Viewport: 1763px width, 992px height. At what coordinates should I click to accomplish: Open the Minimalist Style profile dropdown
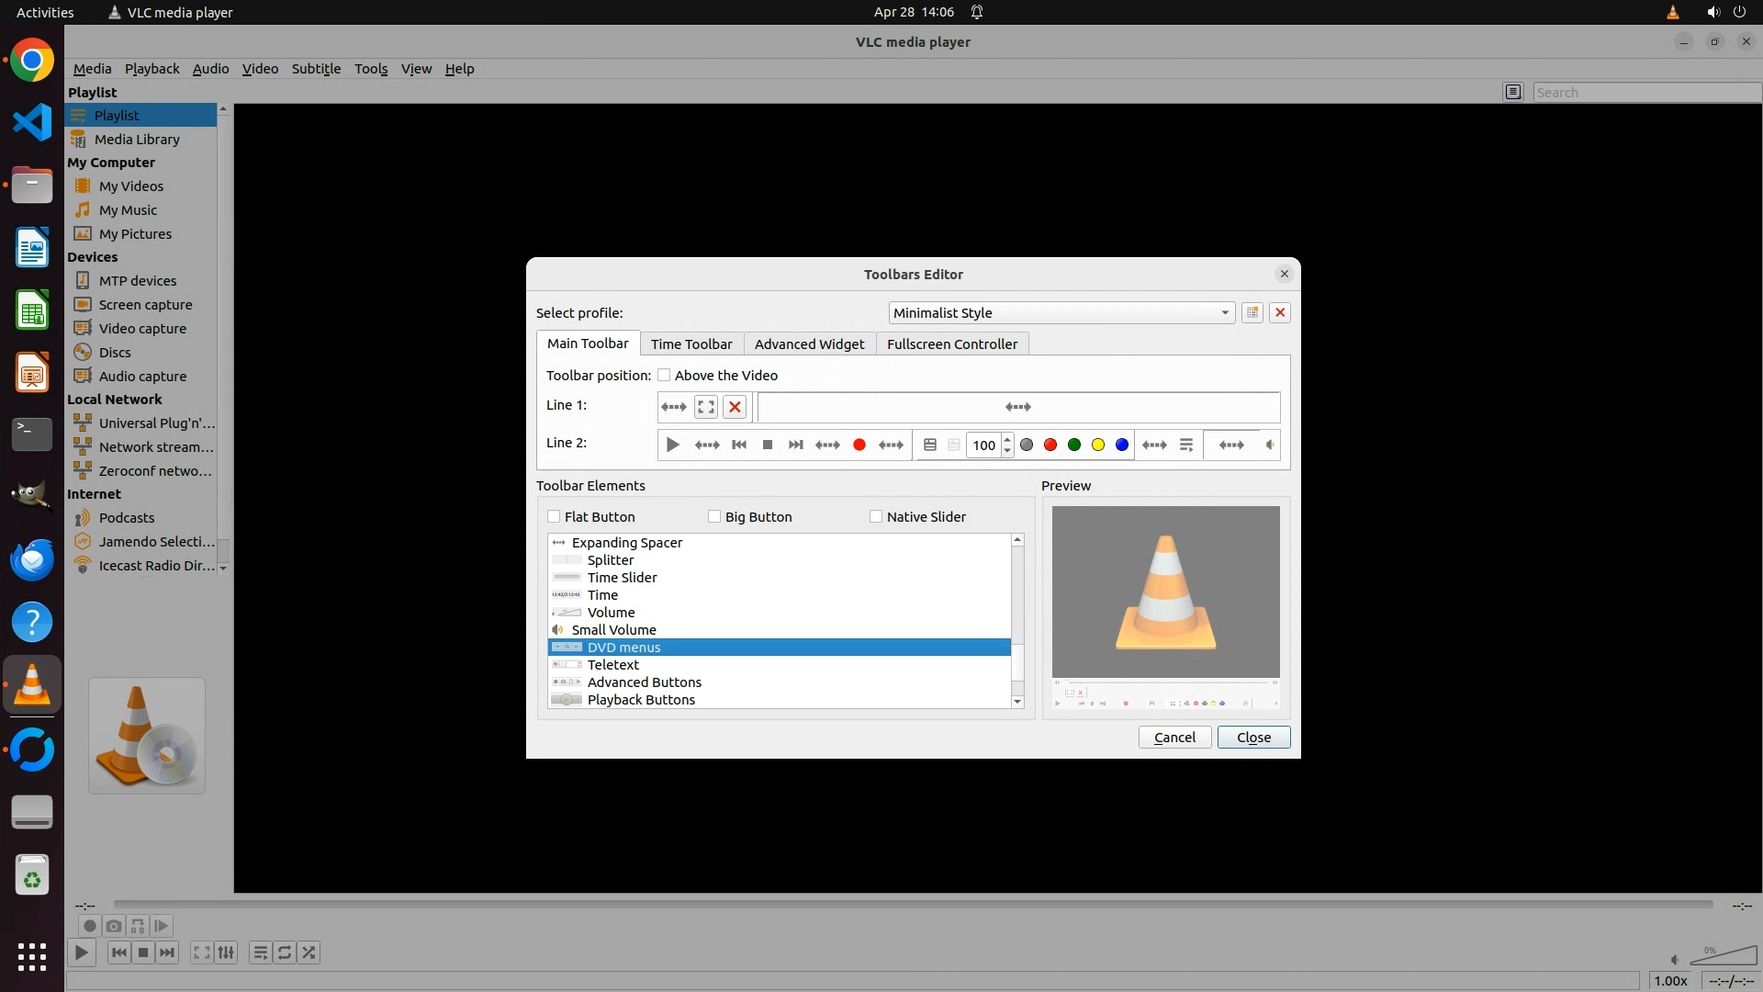[1061, 312]
